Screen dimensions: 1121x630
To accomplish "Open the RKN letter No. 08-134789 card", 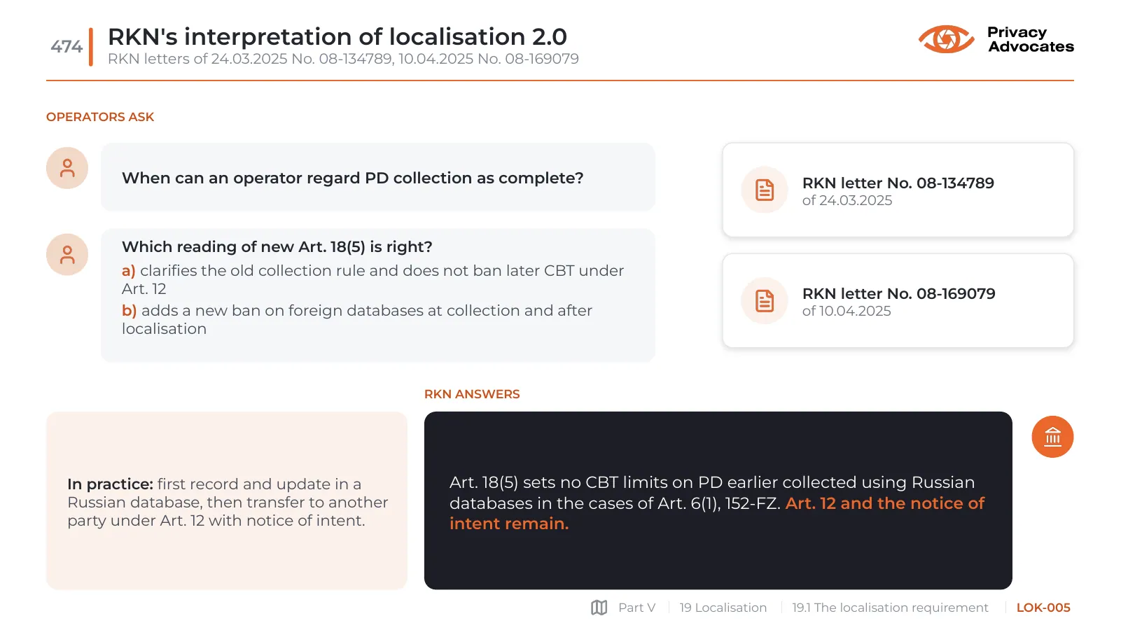I will 898,190.
